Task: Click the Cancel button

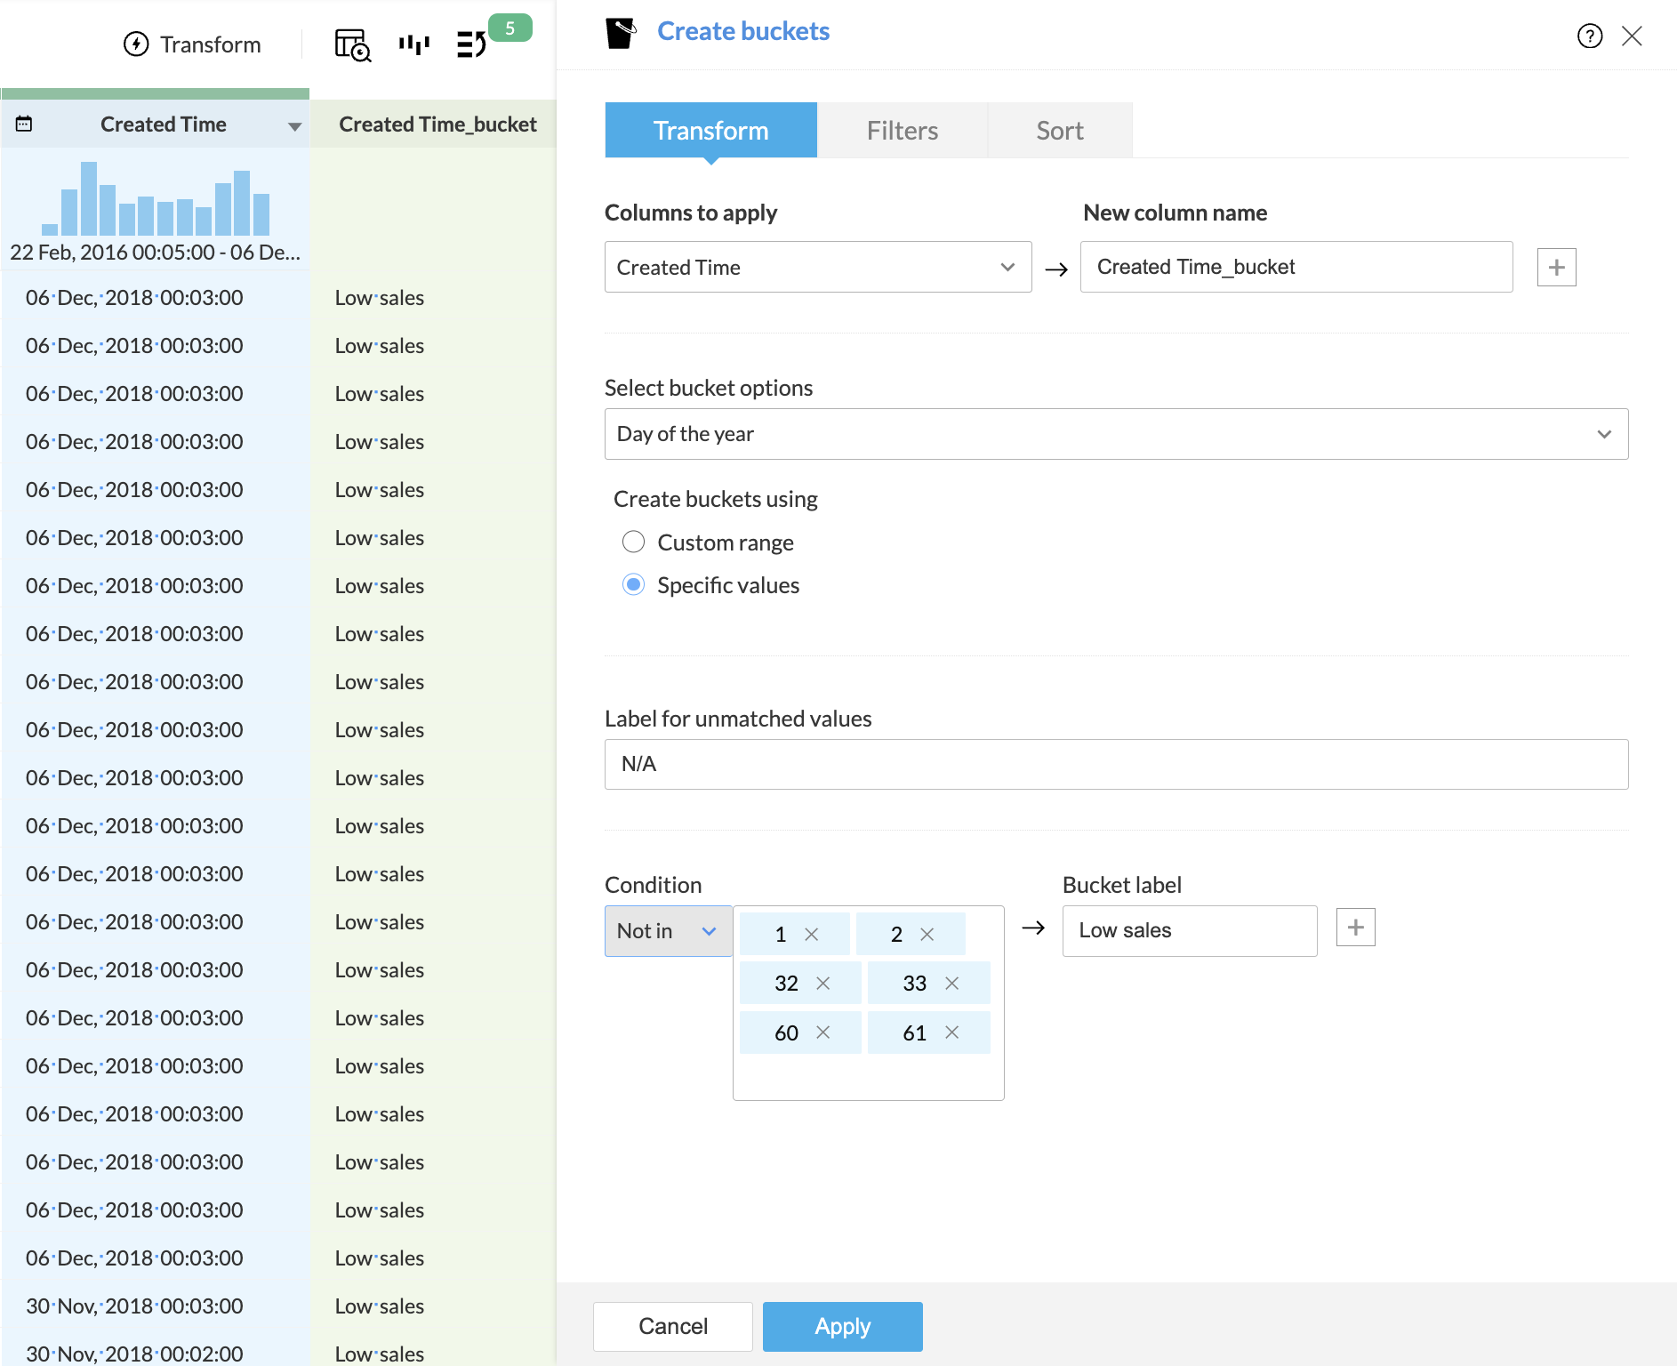Action: tap(672, 1326)
